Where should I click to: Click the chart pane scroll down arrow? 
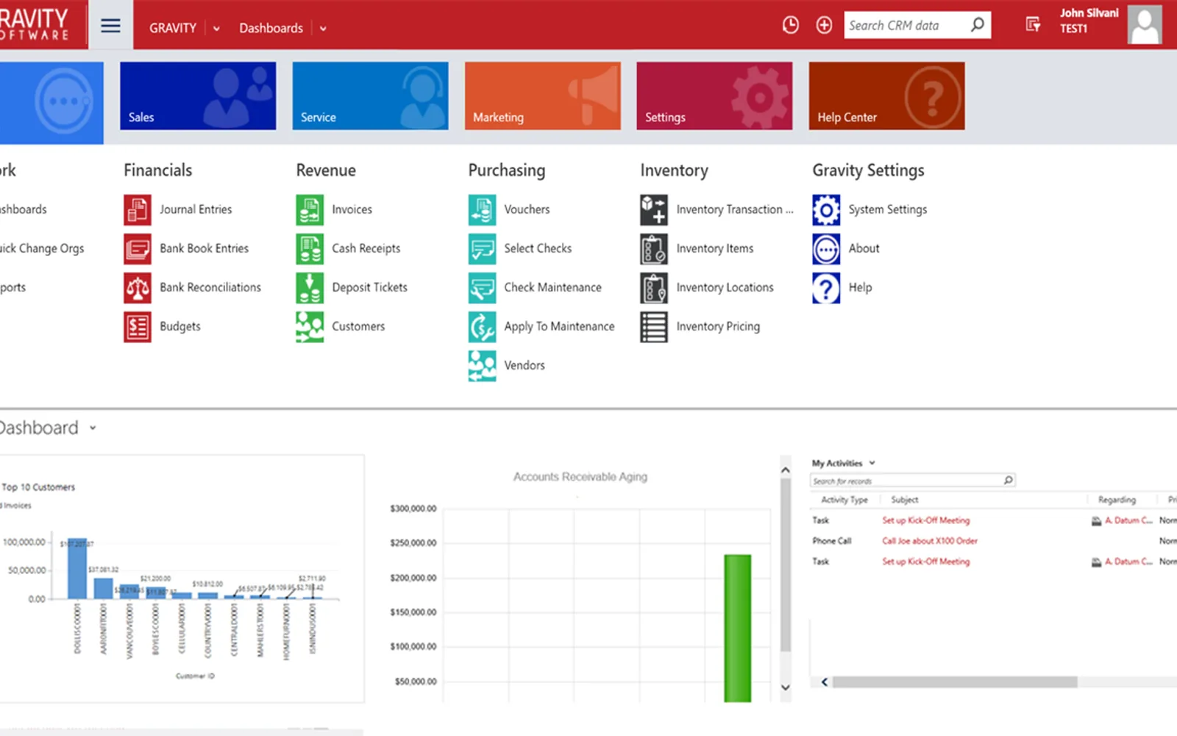[x=785, y=687]
